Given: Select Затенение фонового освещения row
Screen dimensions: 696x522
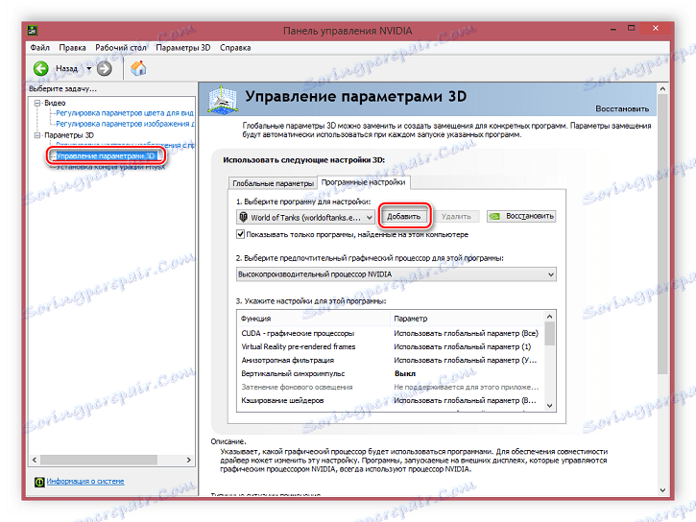Looking at the screenshot, I should [390, 387].
